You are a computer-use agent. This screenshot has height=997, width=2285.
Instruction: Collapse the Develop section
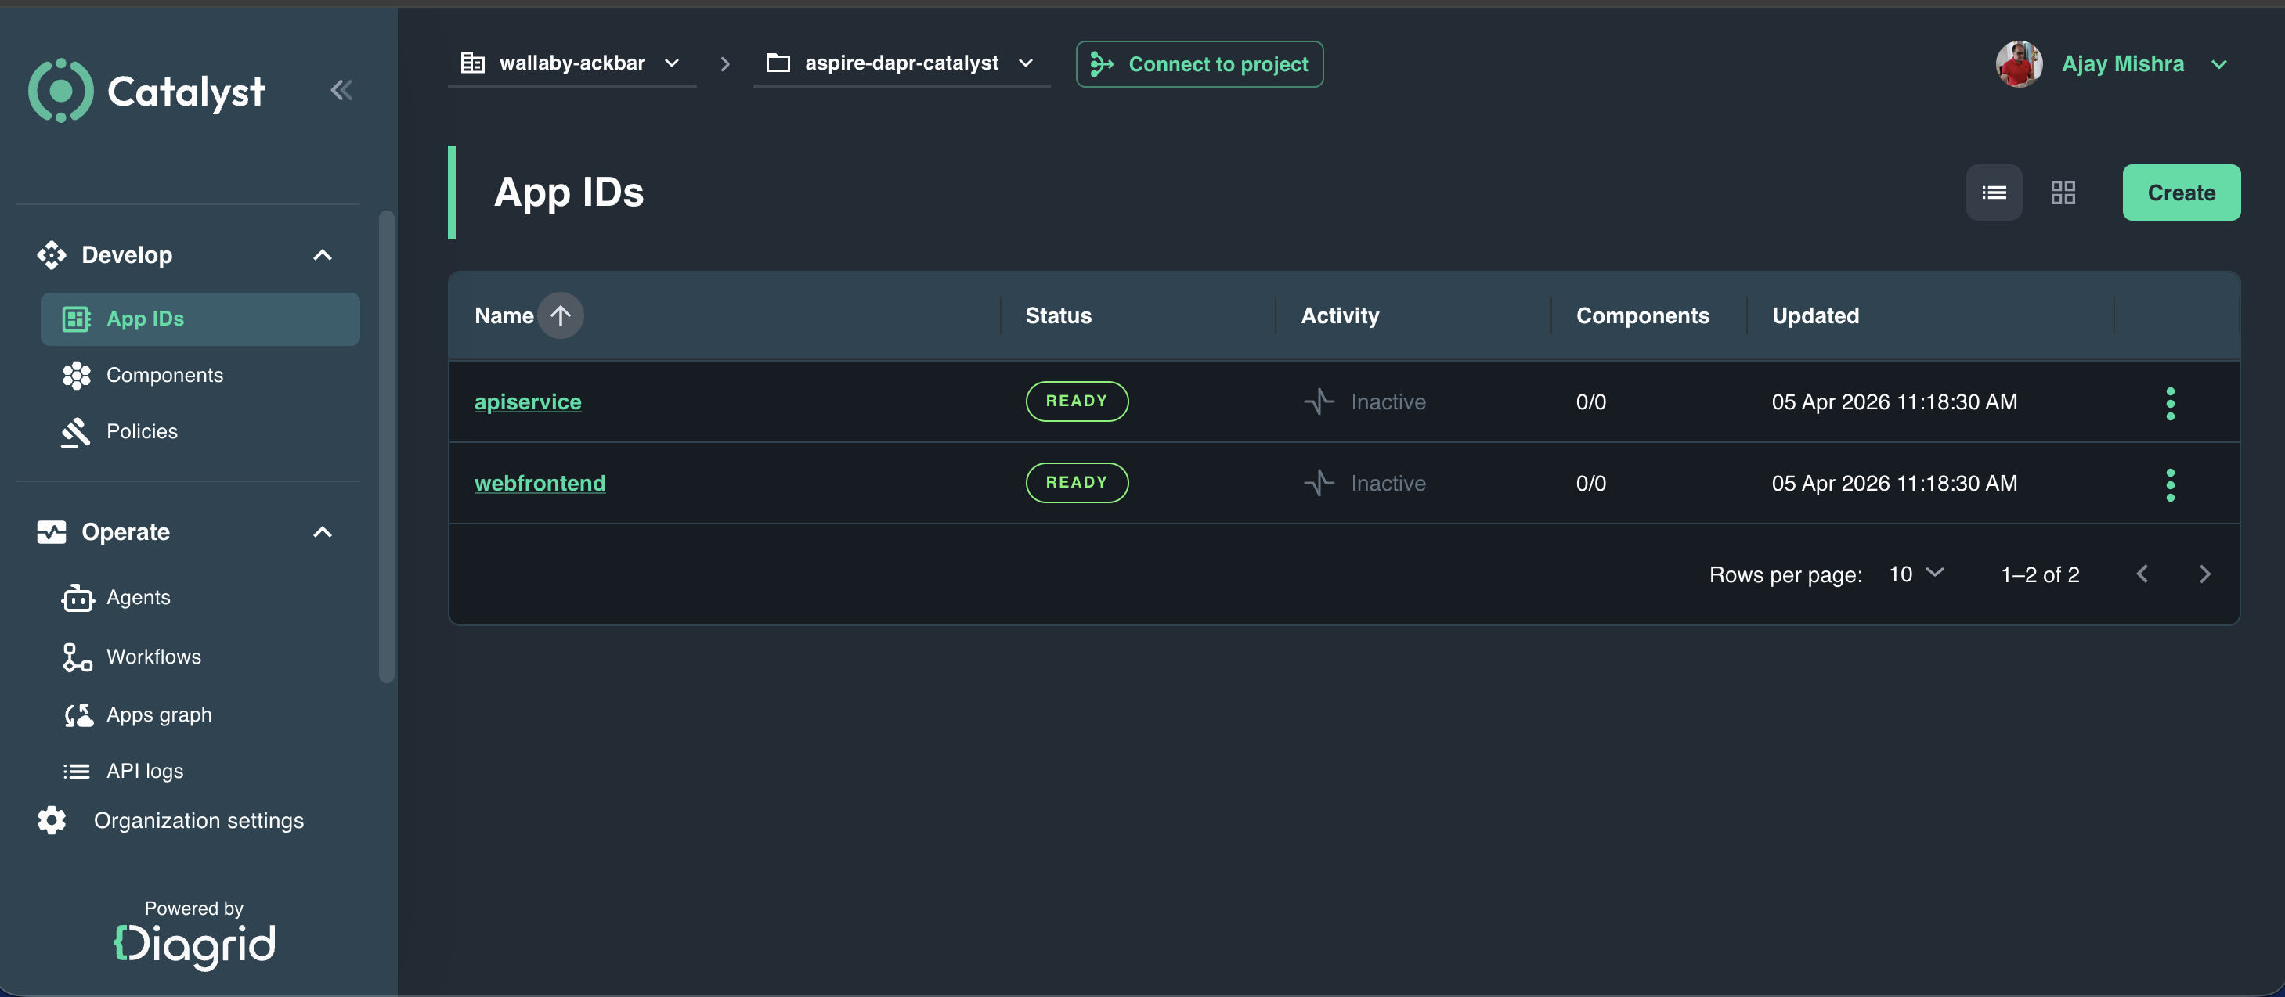322,255
